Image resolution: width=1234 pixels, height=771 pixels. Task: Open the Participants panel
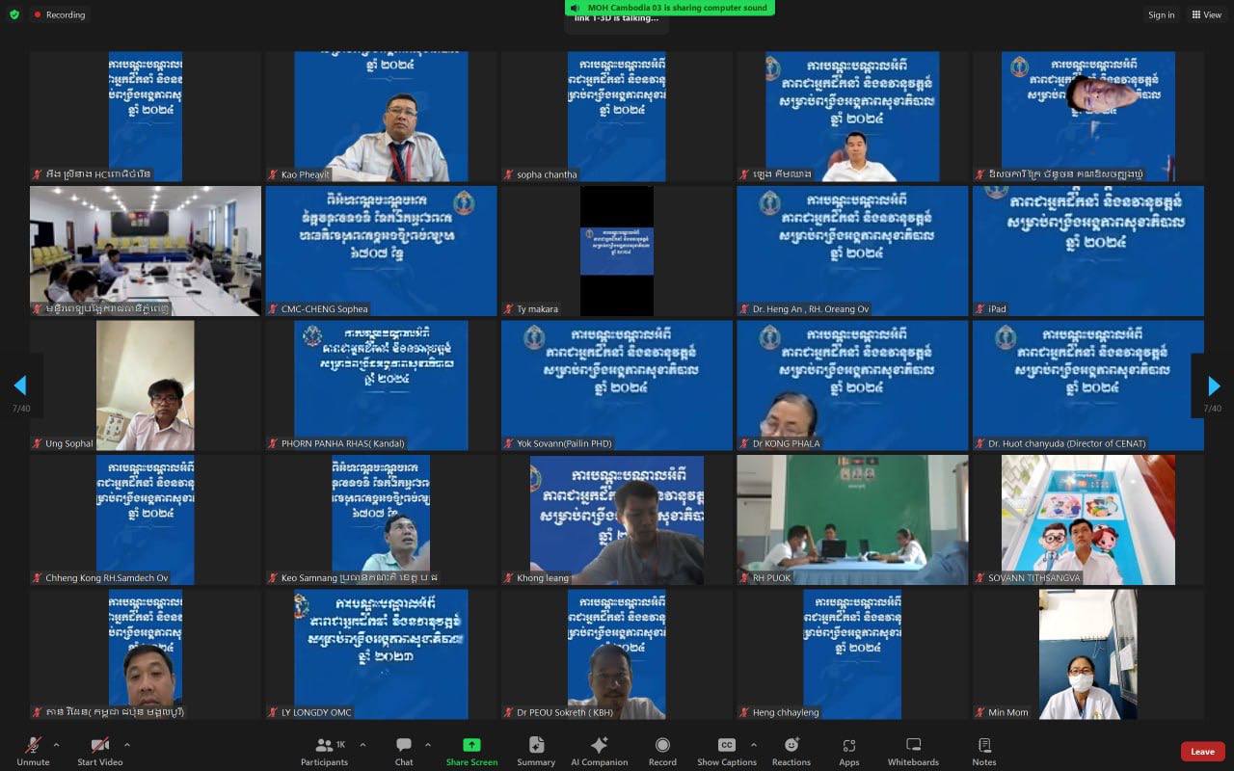[x=324, y=745]
